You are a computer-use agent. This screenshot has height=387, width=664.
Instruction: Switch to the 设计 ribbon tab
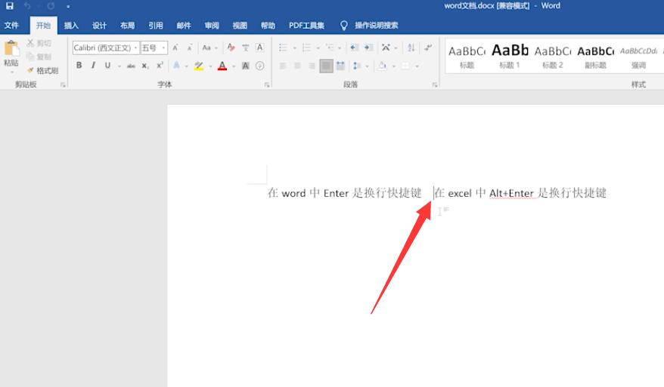tap(99, 26)
